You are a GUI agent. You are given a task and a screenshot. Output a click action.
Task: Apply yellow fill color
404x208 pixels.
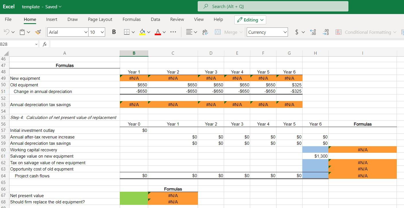tap(142, 32)
